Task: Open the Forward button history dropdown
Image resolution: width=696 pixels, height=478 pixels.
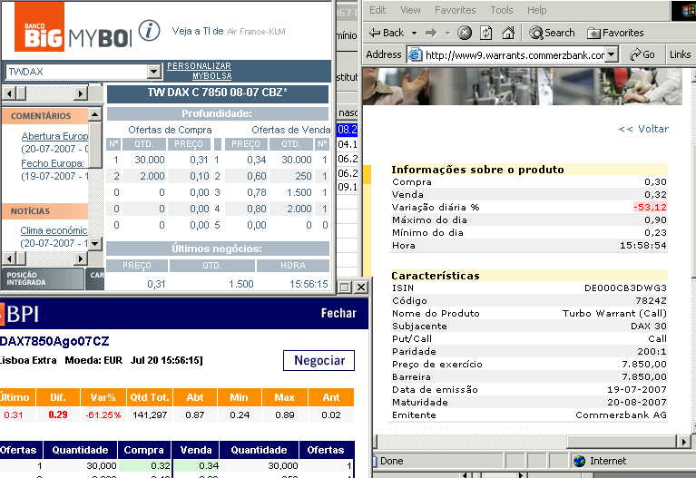Action: coord(447,33)
